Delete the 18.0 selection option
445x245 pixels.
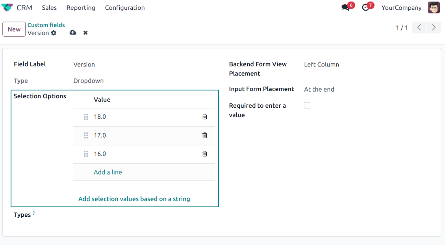coord(204,117)
